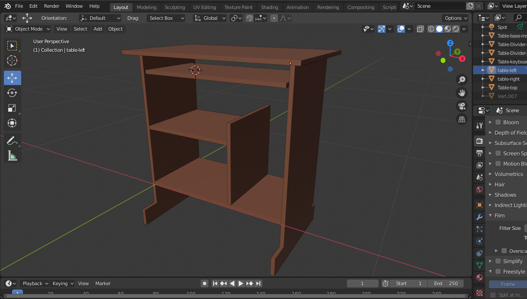Select the Cursor tool in toolbar
Viewport: 527px width, 299px height.
pos(12,60)
